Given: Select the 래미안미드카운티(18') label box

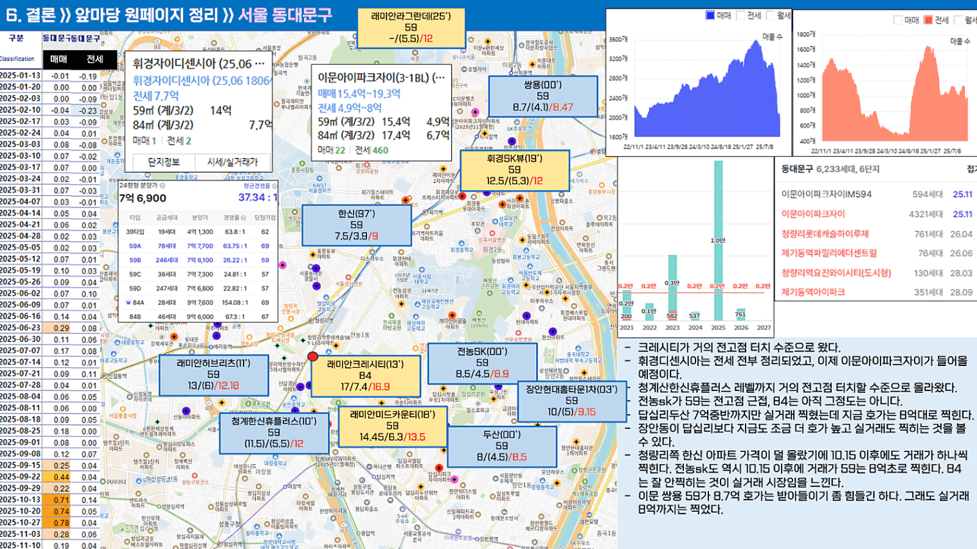Looking at the screenshot, I should point(392,426).
